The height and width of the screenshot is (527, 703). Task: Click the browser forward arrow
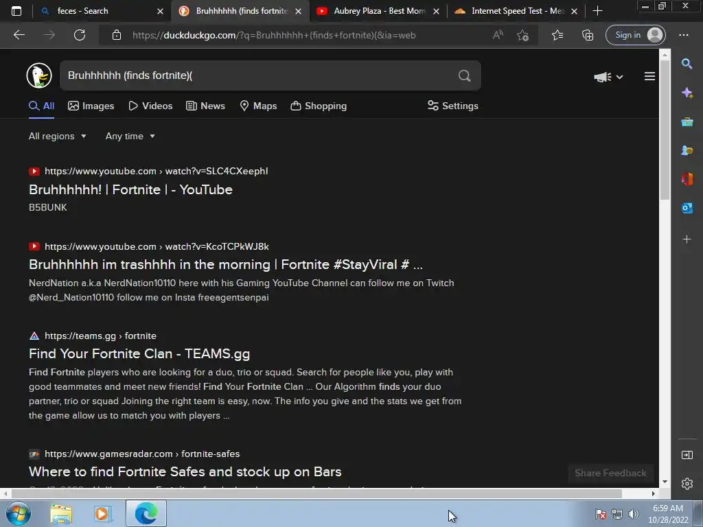[49, 35]
